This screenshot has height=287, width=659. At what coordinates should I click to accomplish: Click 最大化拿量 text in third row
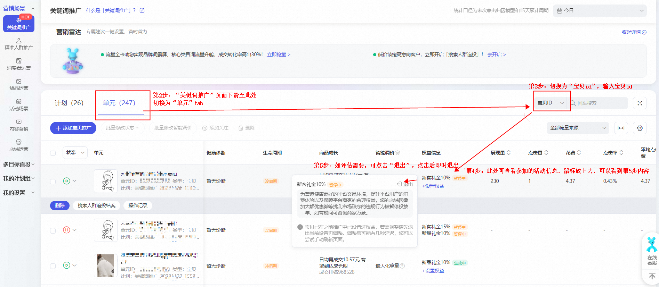pyautogui.click(x=387, y=266)
